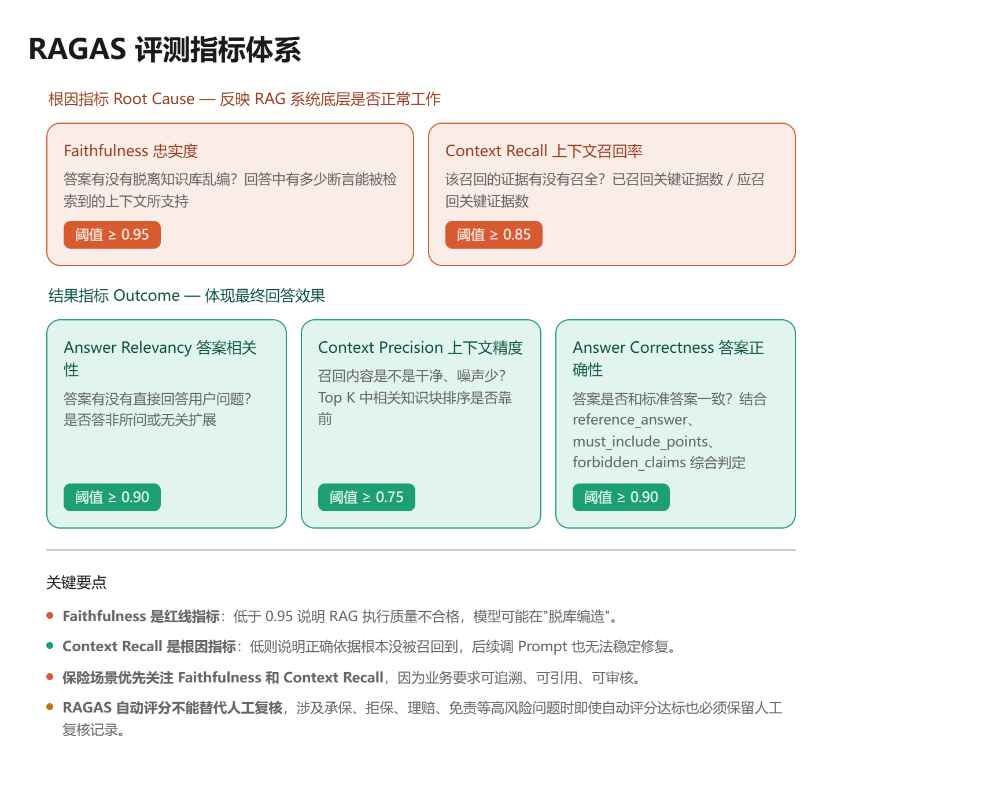
Task: Click the 根因指标 Root Cause section heading
Action: [x=244, y=99]
